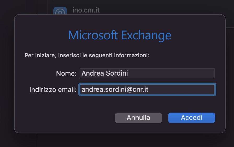Click the "Indirizzo email:" field label
Image resolution: width=234 pixels, height=147 pixels.
point(53,90)
